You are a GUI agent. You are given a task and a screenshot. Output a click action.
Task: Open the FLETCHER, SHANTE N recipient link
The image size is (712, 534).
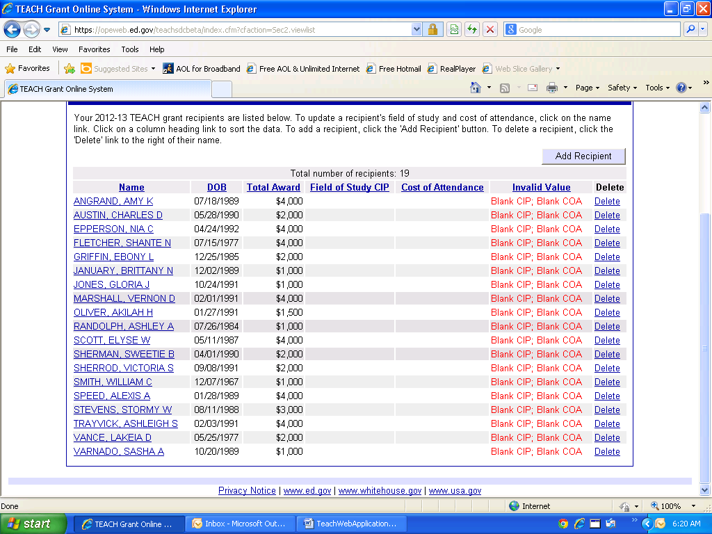point(122,243)
